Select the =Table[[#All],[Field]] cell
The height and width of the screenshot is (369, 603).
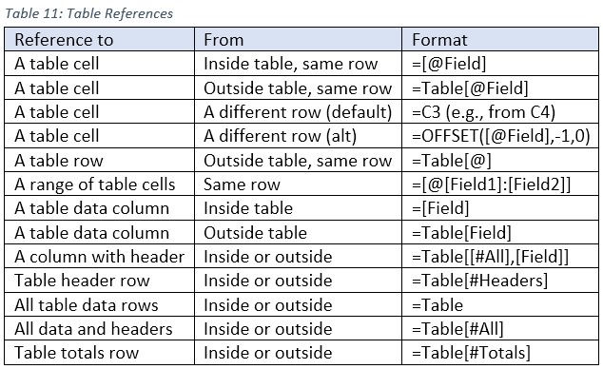point(500,257)
